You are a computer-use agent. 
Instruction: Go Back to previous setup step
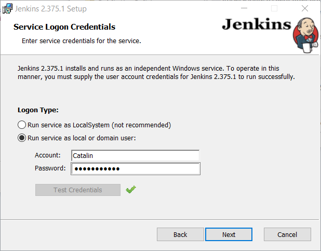pos(180,234)
